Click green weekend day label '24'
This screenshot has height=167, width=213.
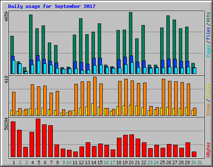156,162
